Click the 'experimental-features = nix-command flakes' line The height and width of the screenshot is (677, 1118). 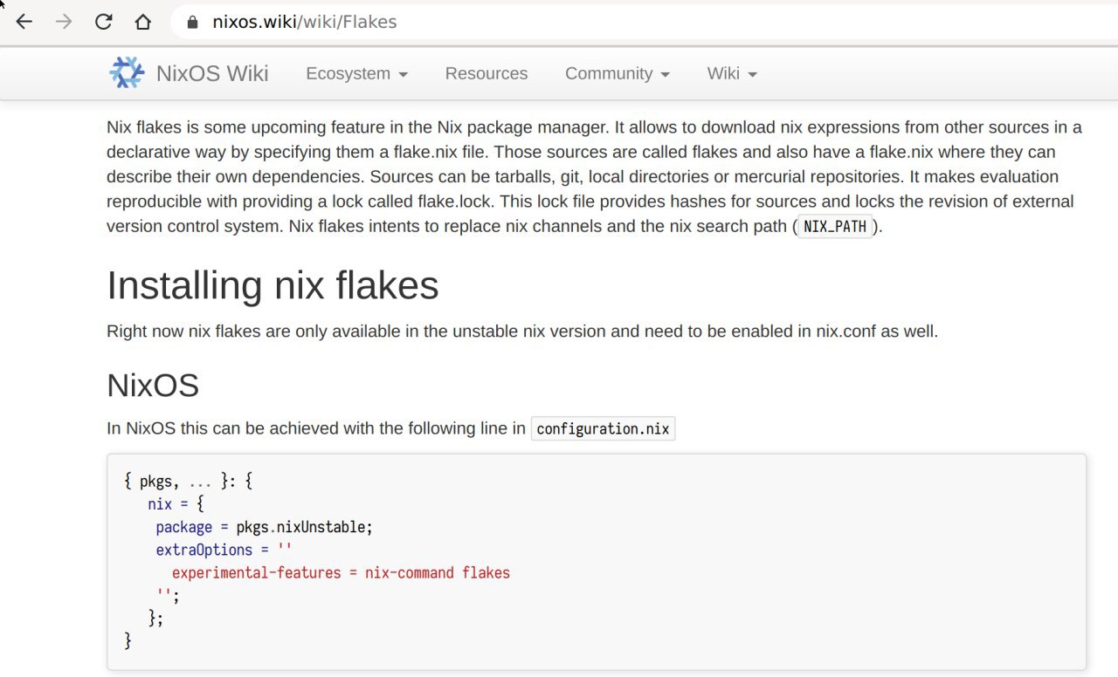click(341, 573)
